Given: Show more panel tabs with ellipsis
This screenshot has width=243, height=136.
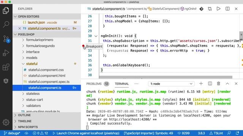Looking at the screenshot, I should click(136, 84).
